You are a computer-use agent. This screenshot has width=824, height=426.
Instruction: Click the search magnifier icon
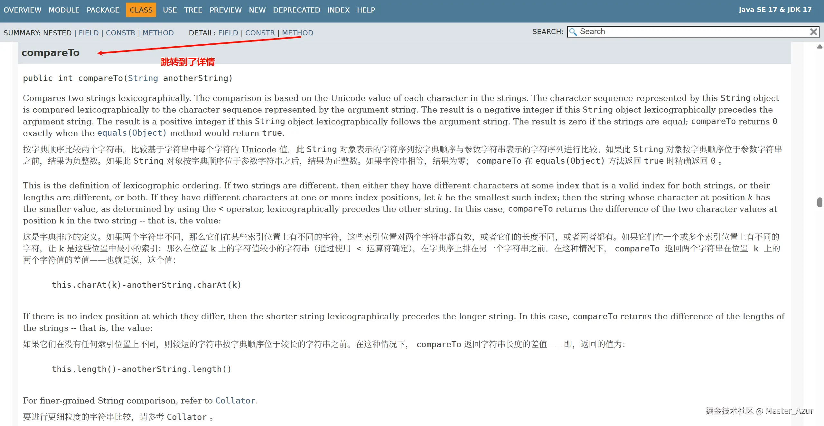click(573, 32)
